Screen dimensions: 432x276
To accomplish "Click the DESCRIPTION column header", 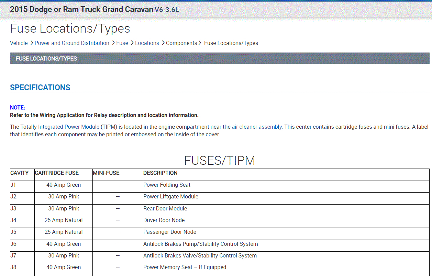I will pos(160,173).
